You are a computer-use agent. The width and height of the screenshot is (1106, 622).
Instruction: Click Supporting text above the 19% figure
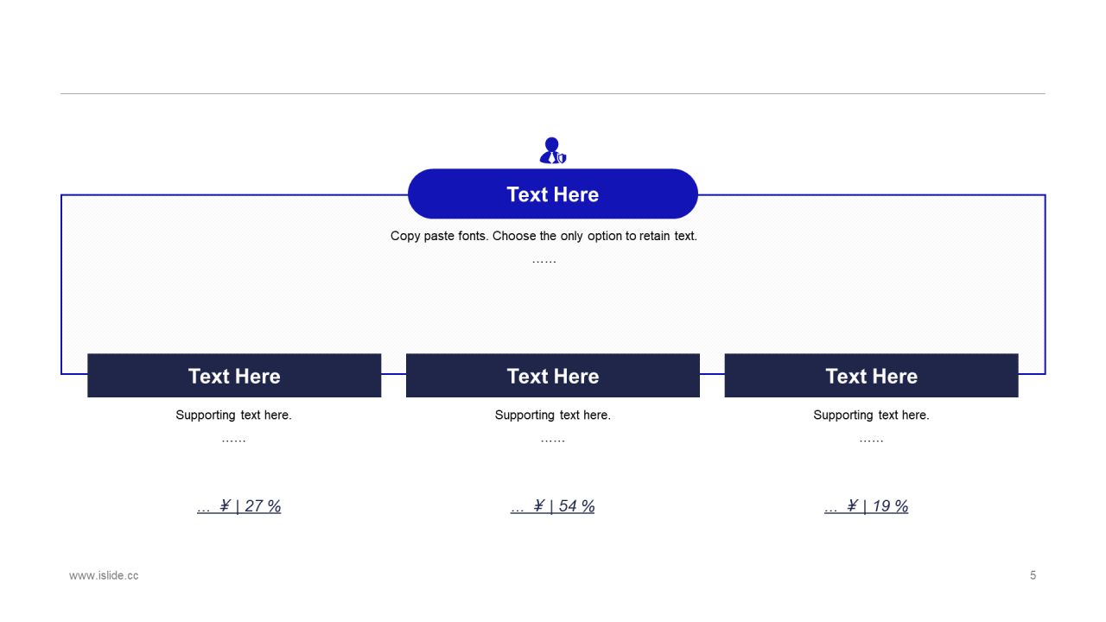[x=871, y=415]
